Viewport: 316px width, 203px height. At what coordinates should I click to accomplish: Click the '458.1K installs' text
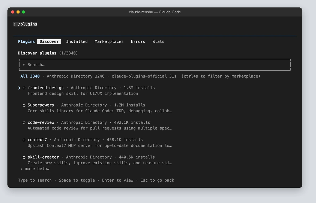[125, 140]
